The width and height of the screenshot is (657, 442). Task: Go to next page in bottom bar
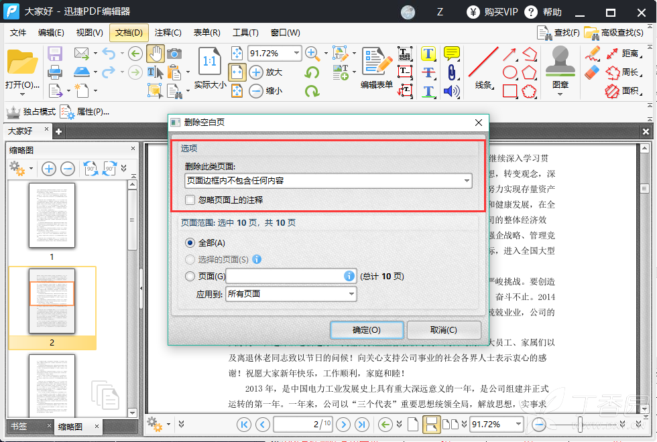343,425
